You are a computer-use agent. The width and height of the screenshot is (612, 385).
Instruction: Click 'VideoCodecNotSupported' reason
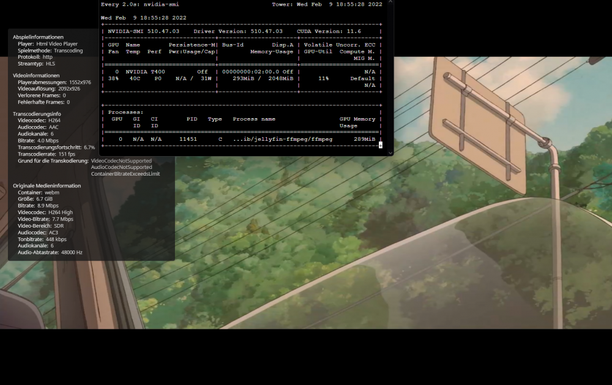tap(121, 160)
